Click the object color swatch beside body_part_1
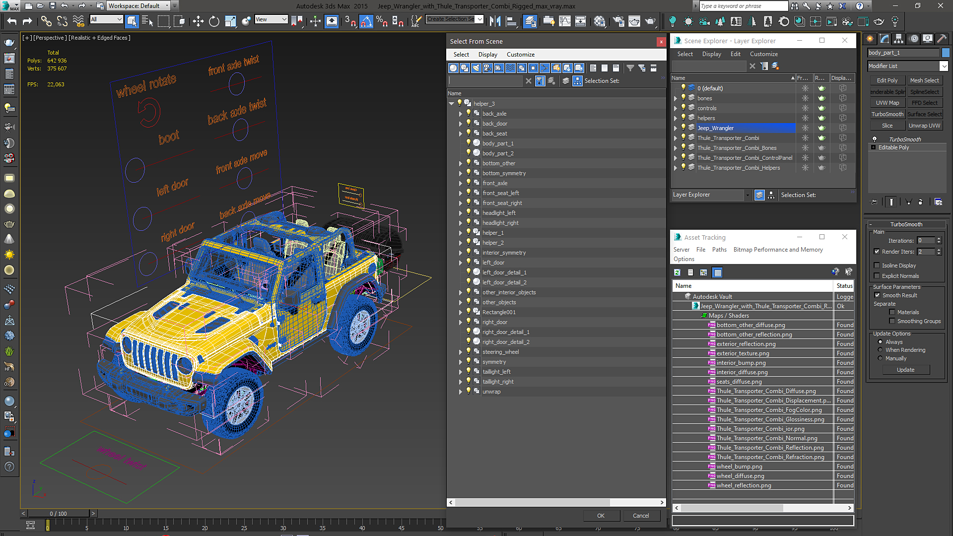This screenshot has height=536, width=953. tap(946, 53)
